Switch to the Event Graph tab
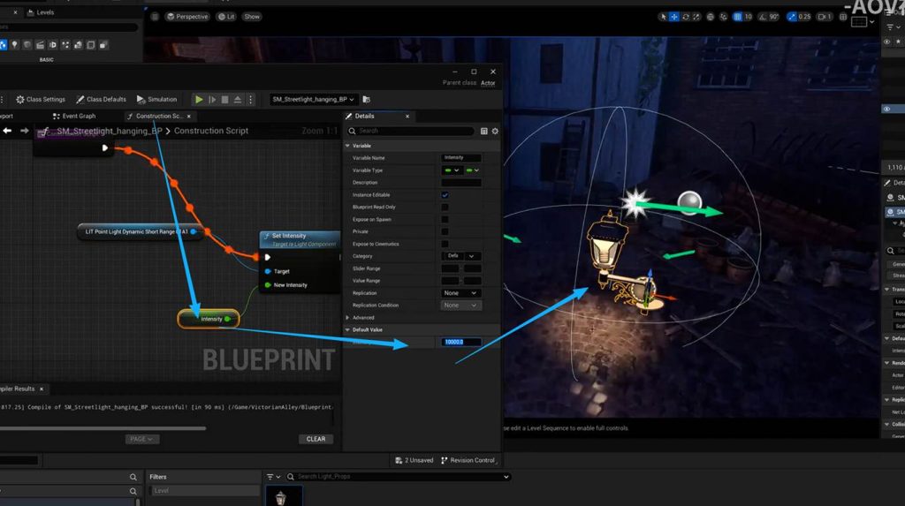This screenshot has height=506, width=905. point(74,116)
